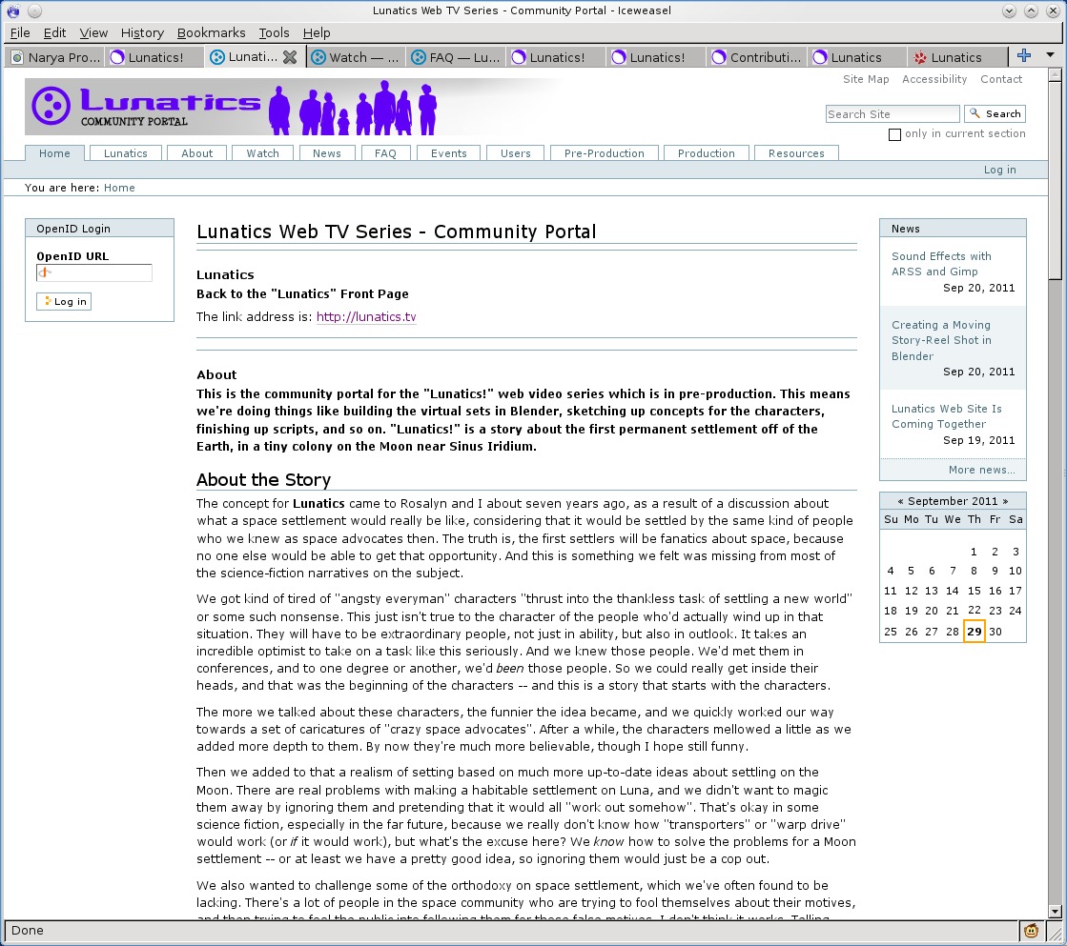1067x946 pixels.
Task: Switch to the Watch — ... browser tab
Action: 356,57
